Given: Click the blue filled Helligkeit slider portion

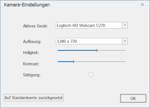Looking at the screenshot, I should click(77, 50).
